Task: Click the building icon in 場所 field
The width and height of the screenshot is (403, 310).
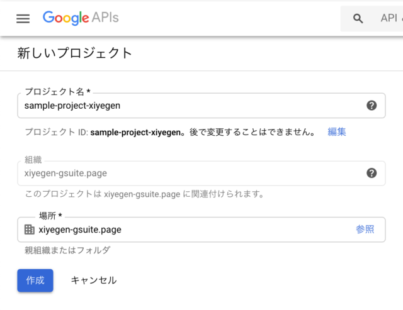Action: [30, 230]
